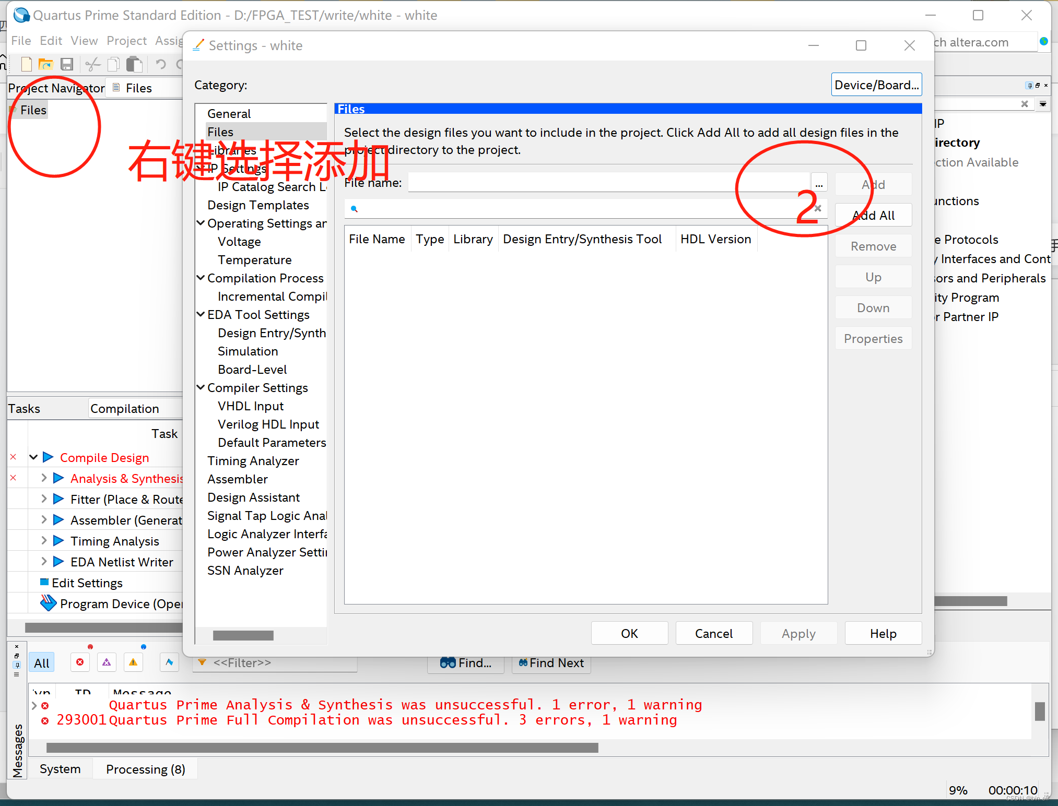This screenshot has width=1058, height=806.
Task: Open the Device/Board... dialog
Action: (x=876, y=85)
